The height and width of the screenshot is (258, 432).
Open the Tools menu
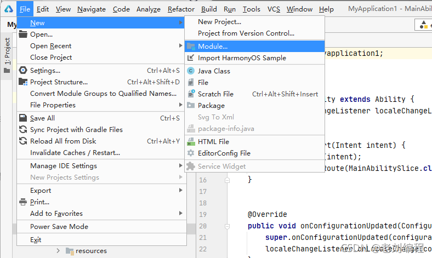pos(251,9)
